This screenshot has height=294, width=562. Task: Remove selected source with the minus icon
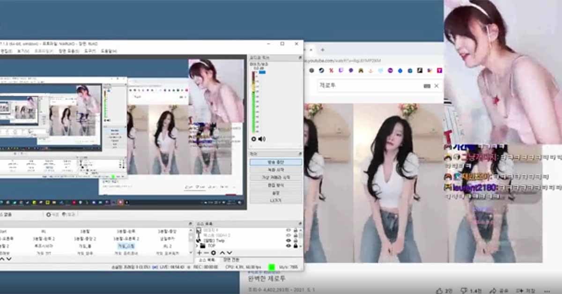point(207,253)
